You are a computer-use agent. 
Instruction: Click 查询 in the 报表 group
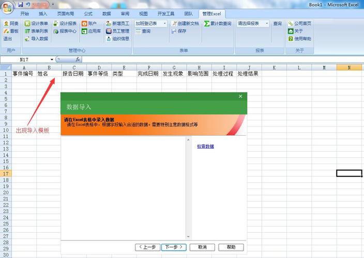(x=278, y=23)
